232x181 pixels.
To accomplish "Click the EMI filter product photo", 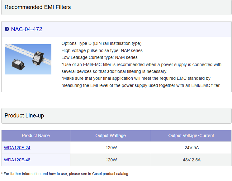I will click(28, 59).
